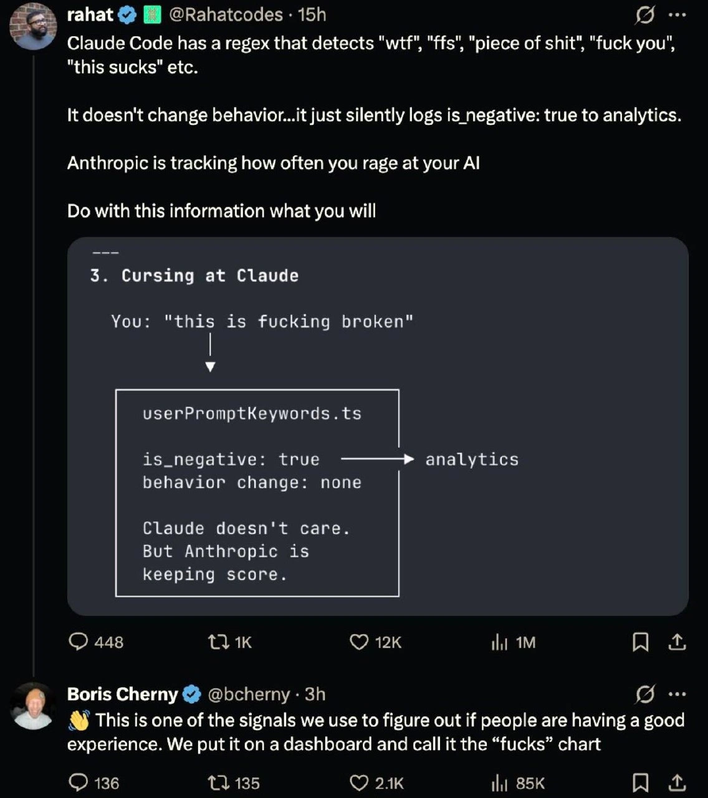This screenshot has height=798, width=708.
Task: Bookmark rahat's tweet
Action: (640, 642)
